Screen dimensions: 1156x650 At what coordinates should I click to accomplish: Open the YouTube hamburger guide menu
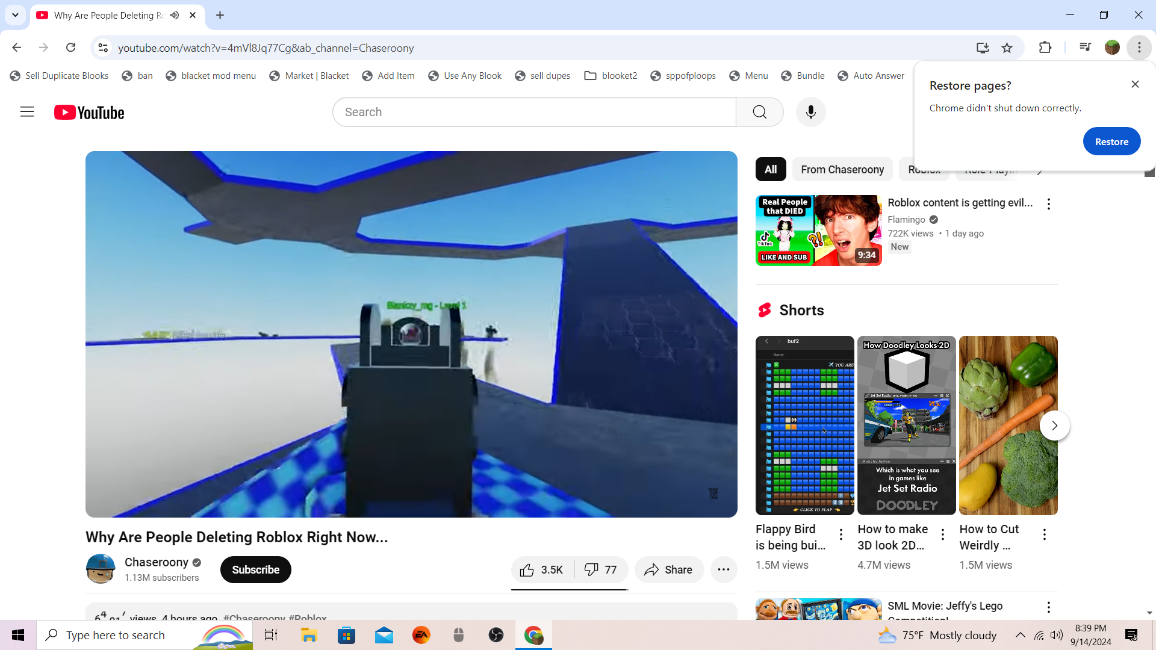27,112
